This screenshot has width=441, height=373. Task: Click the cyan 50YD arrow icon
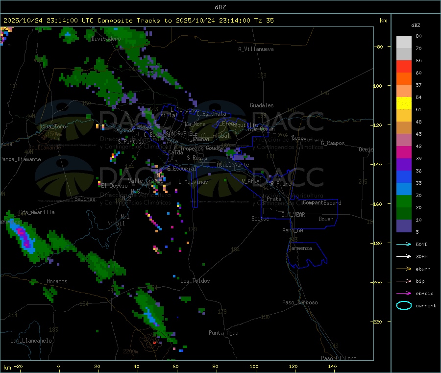click(x=404, y=244)
